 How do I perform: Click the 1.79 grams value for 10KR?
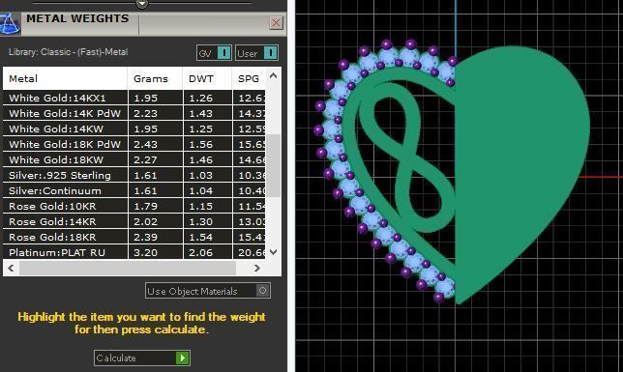click(x=145, y=206)
